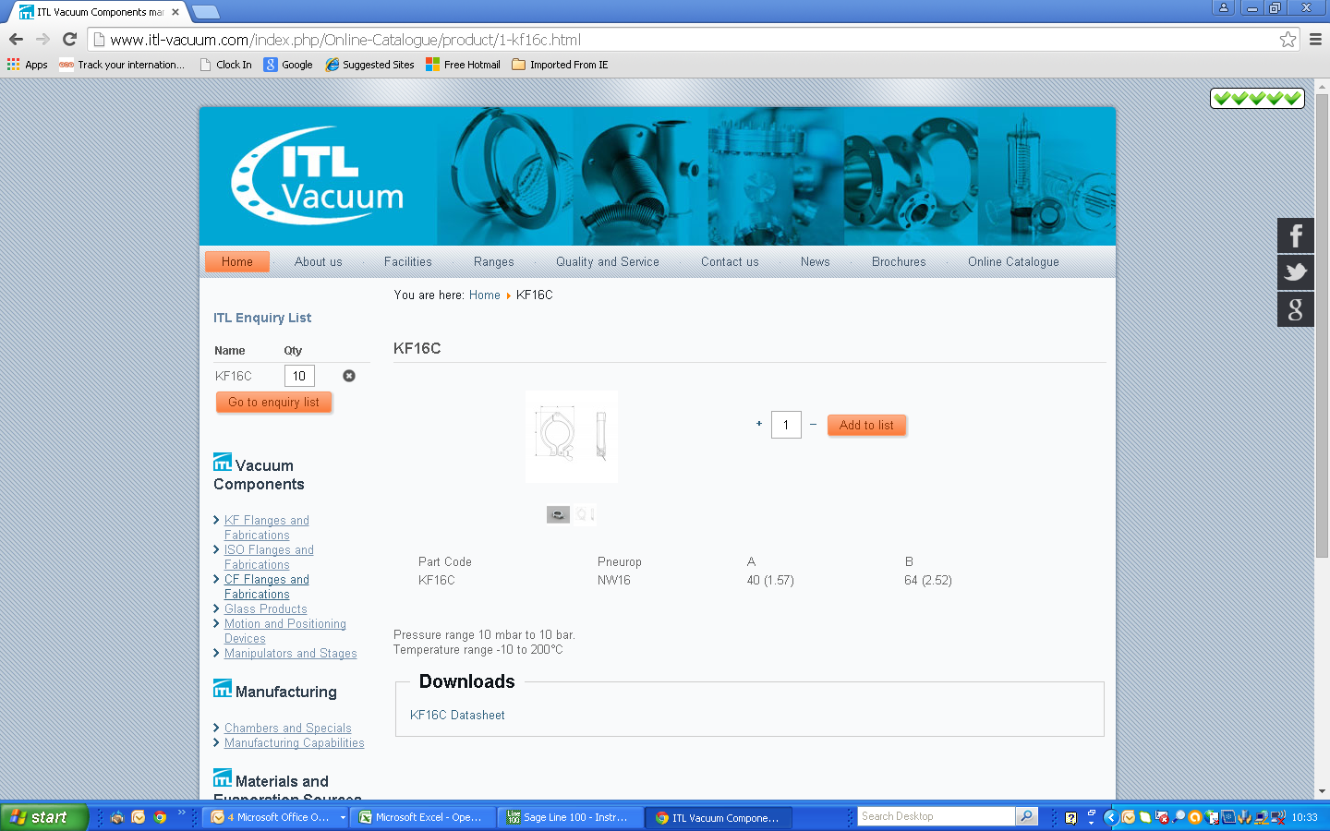Click the Go to enquiry list button
Viewport: 1330px width, 831px height.
point(273,403)
